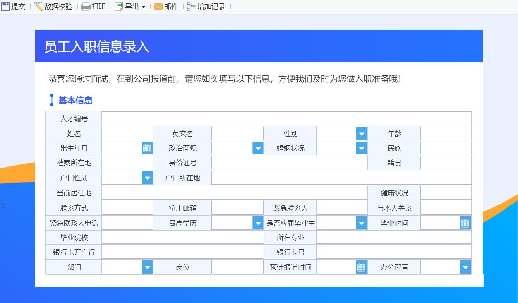Open the 毕业时间 calendar picker
Image resolution: width=518 pixels, height=303 pixels.
coord(465,223)
